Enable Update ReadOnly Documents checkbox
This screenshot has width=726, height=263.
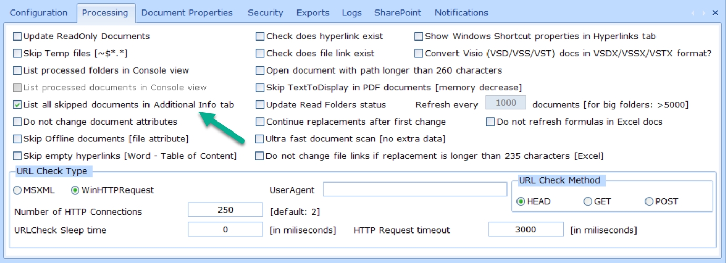(x=17, y=36)
